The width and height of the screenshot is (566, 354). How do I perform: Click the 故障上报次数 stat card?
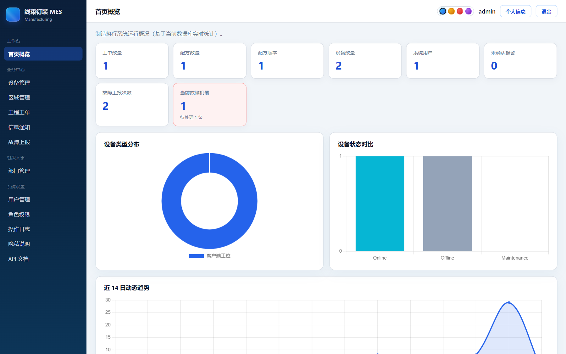[132, 104]
